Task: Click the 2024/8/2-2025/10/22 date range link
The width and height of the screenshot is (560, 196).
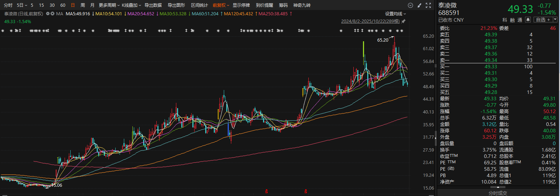Action: click(370, 21)
